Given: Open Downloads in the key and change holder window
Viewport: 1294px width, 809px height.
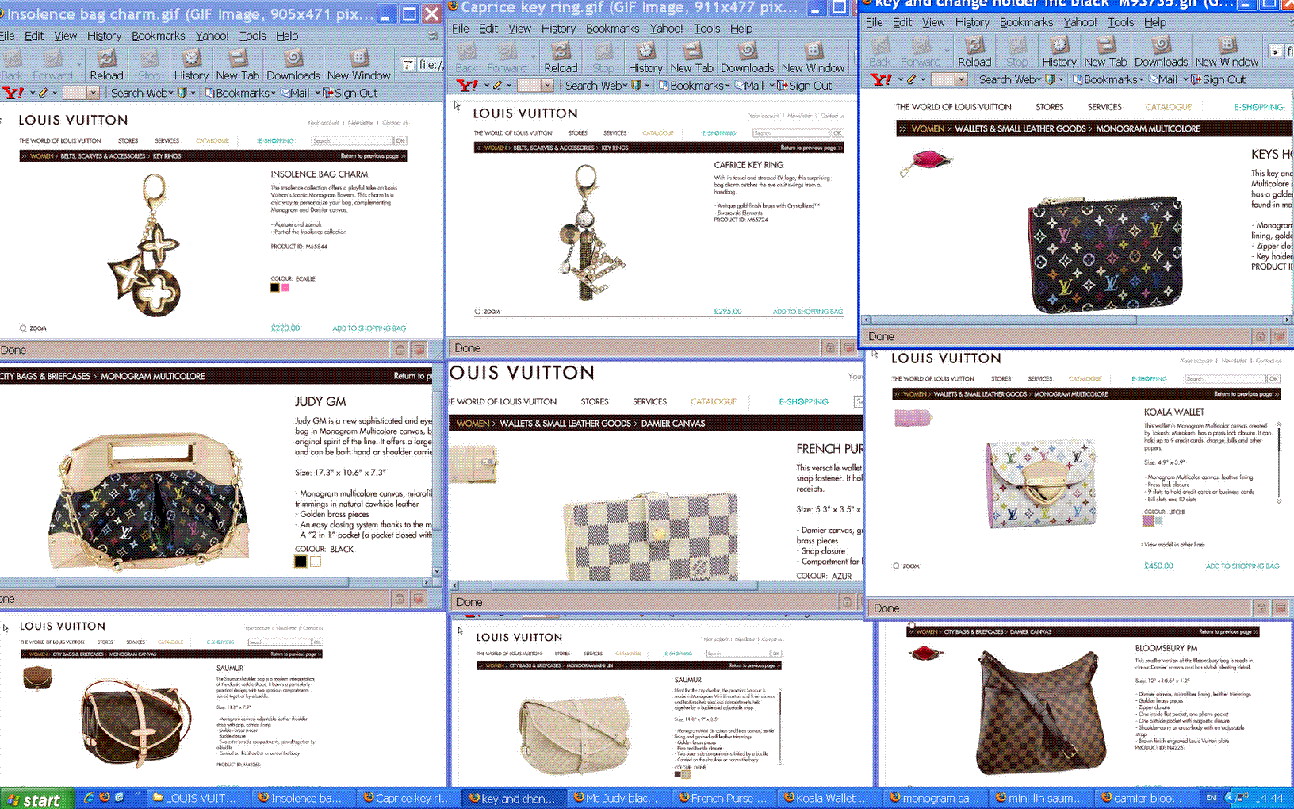Looking at the screenshot, I should (x=1161, y=52).
